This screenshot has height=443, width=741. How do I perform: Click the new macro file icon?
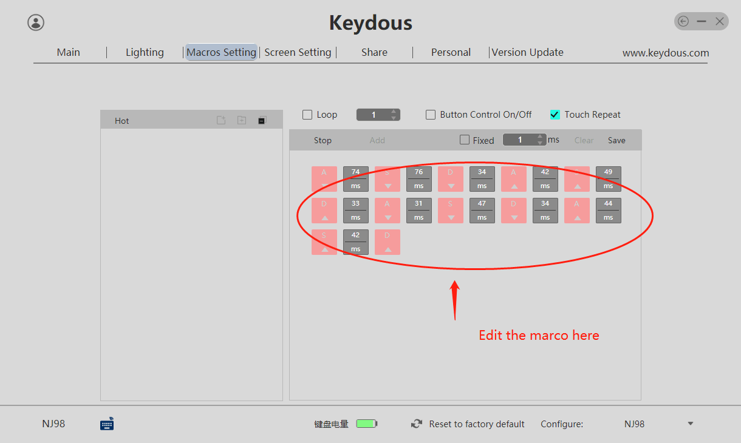click(221, 120)
